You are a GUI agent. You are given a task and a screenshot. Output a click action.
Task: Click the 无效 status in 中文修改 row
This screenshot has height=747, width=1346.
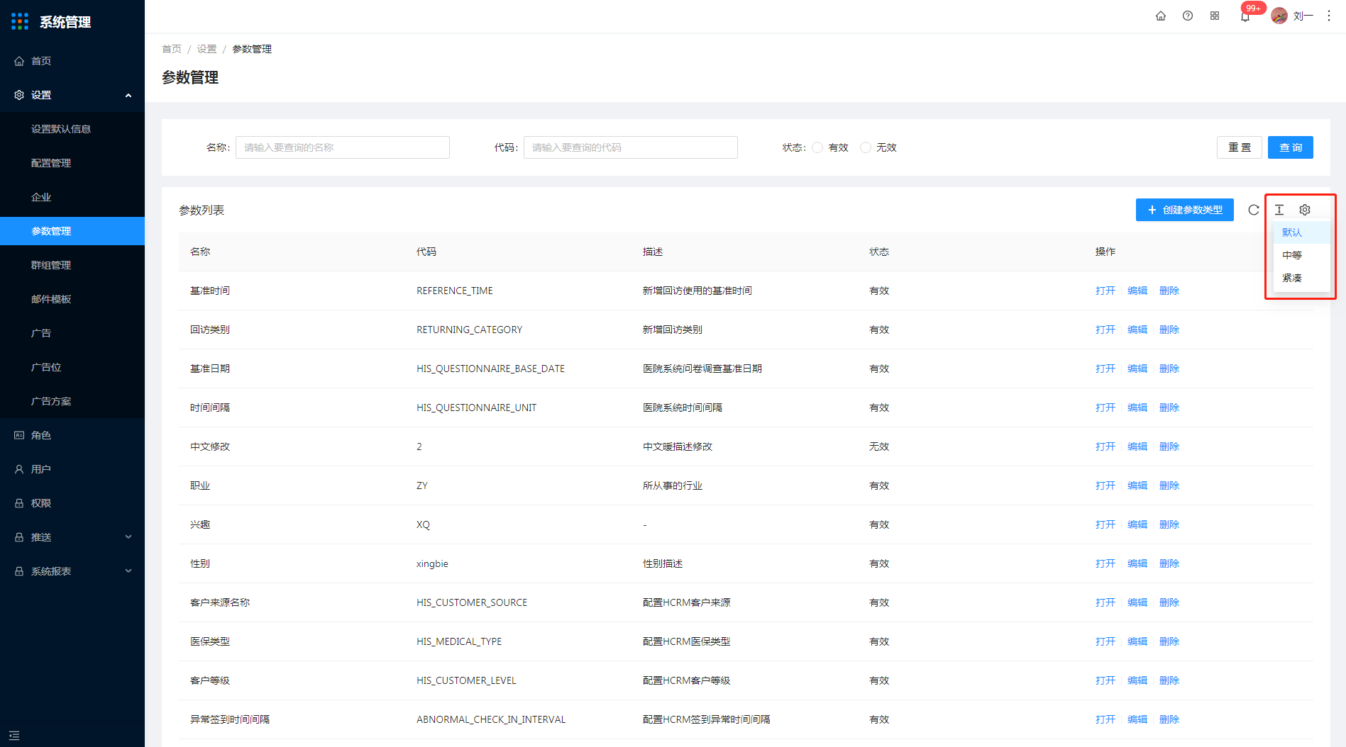click(879, 446)
